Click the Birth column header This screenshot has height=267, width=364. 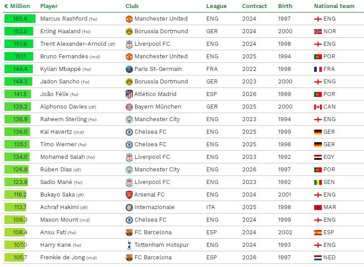pos(285,6)
